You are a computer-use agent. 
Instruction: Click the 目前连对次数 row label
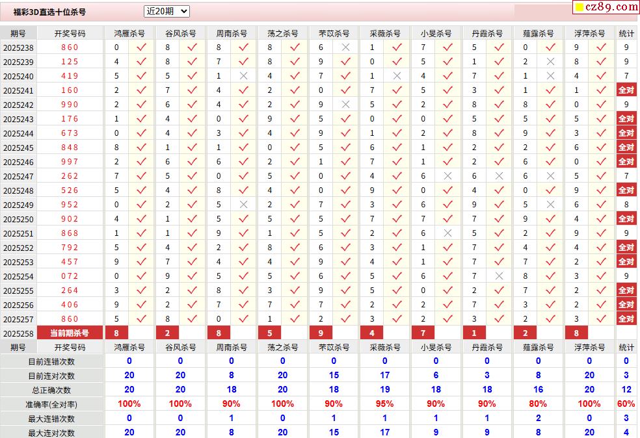point(51,376)
